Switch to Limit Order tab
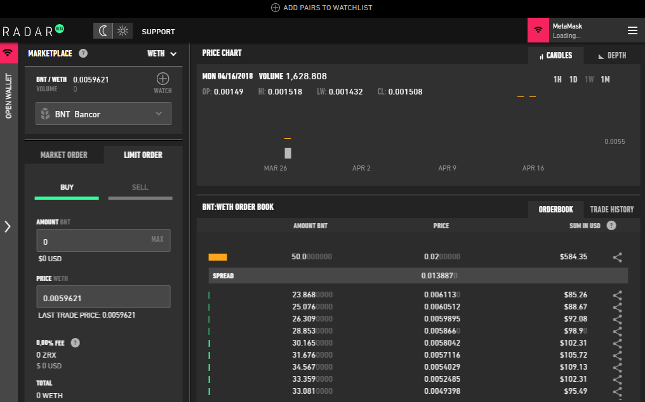The width and height of the screenshot is (645, 402). coord(143,155)
